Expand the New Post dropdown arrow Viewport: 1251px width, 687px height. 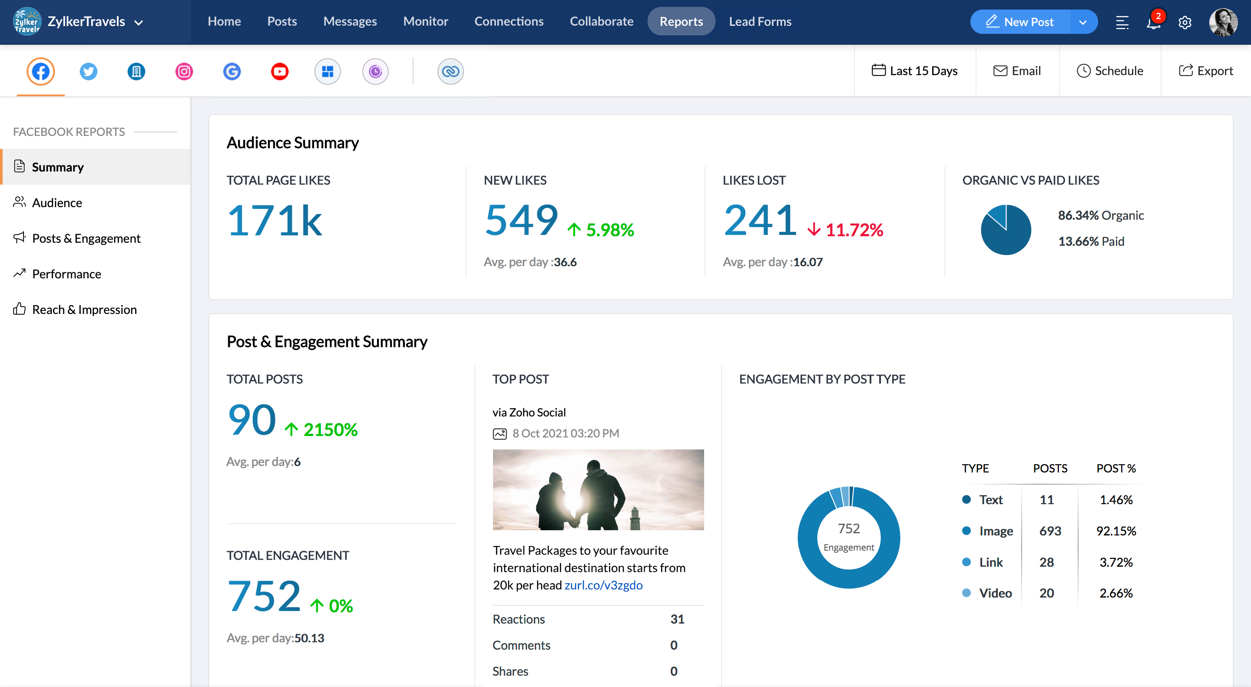click(1082, 22)
